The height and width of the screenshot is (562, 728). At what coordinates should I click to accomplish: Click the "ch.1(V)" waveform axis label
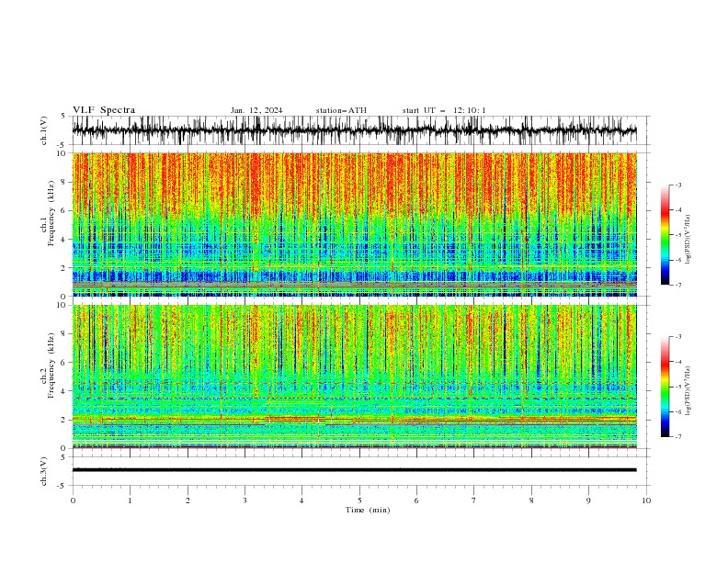(44, 130)
